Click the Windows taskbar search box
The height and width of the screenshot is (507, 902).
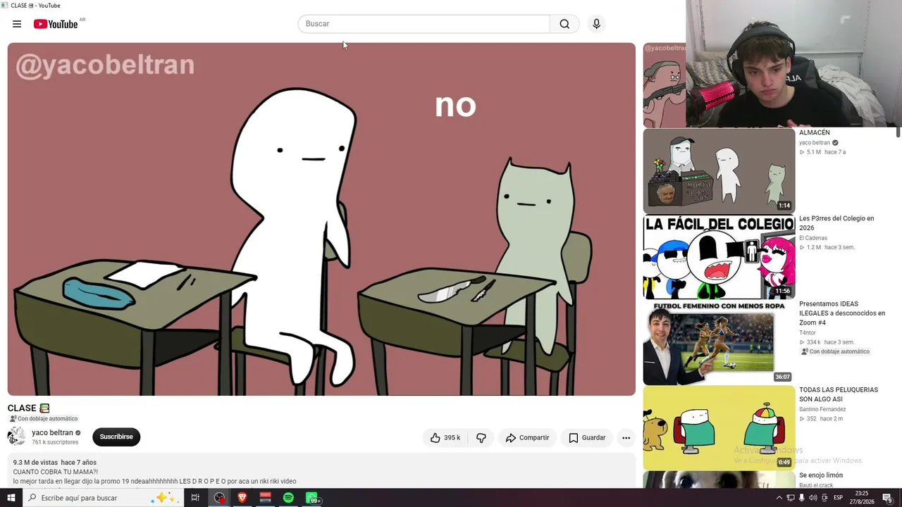pos(102,498)
